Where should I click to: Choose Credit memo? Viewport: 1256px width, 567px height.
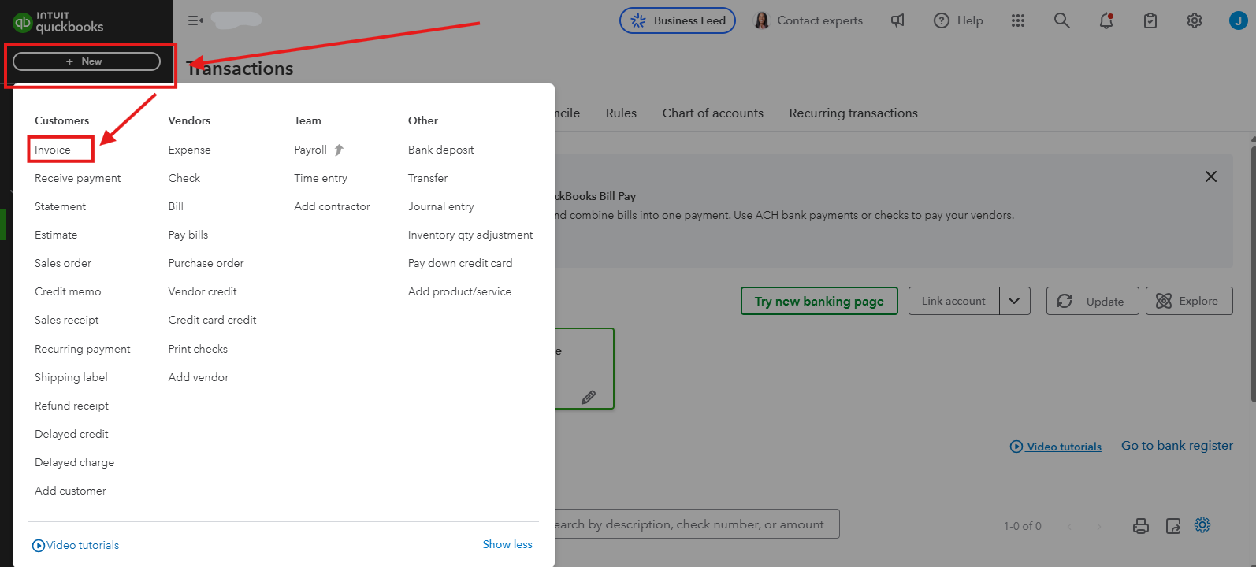(68, 291)
